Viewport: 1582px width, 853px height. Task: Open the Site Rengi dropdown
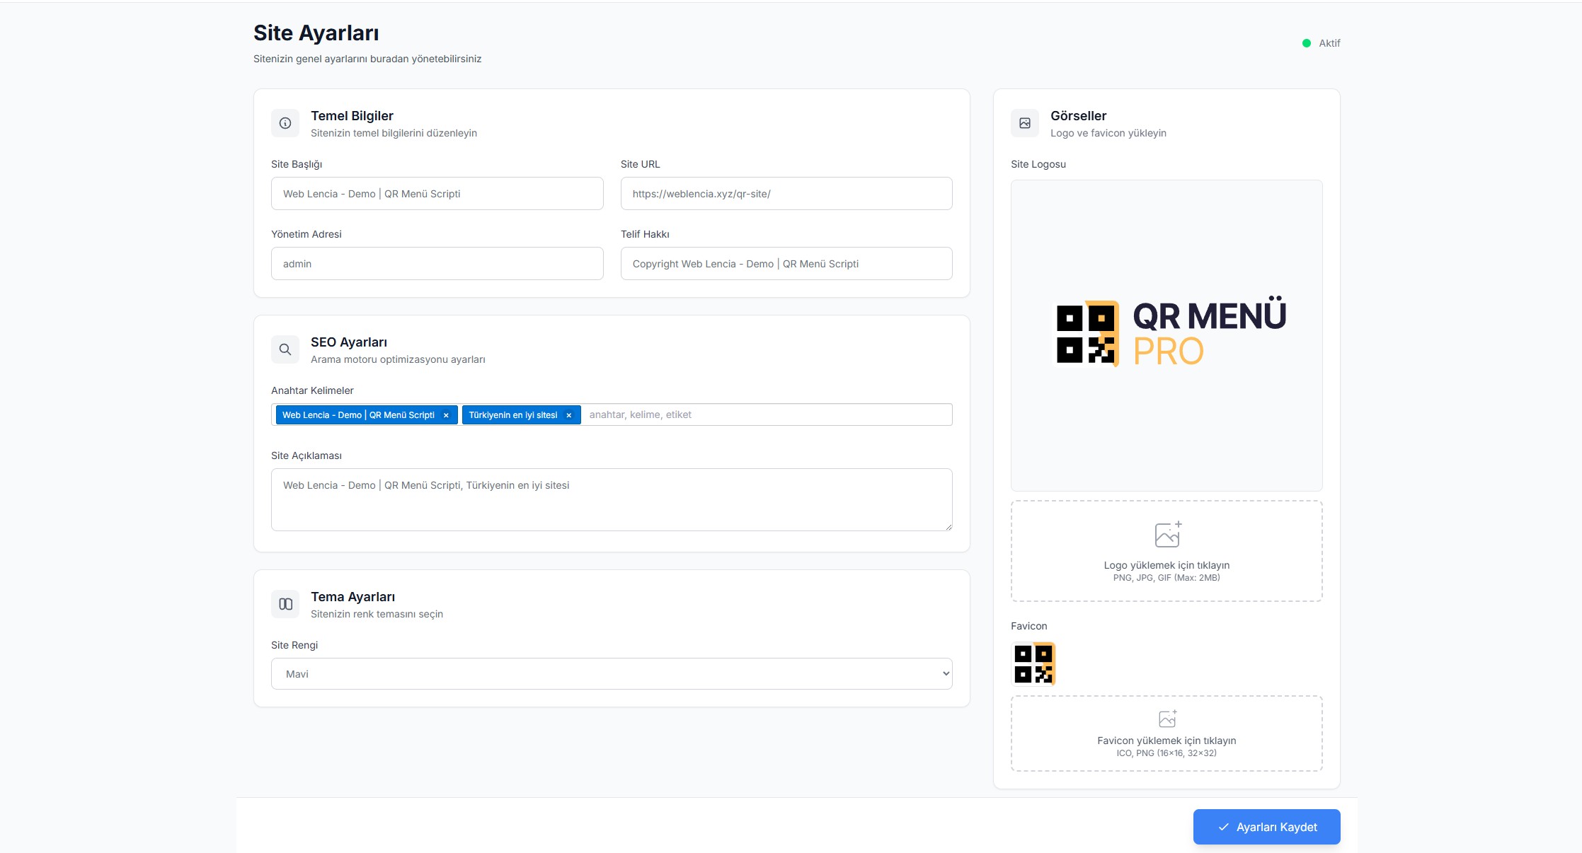tap(612, 673)
